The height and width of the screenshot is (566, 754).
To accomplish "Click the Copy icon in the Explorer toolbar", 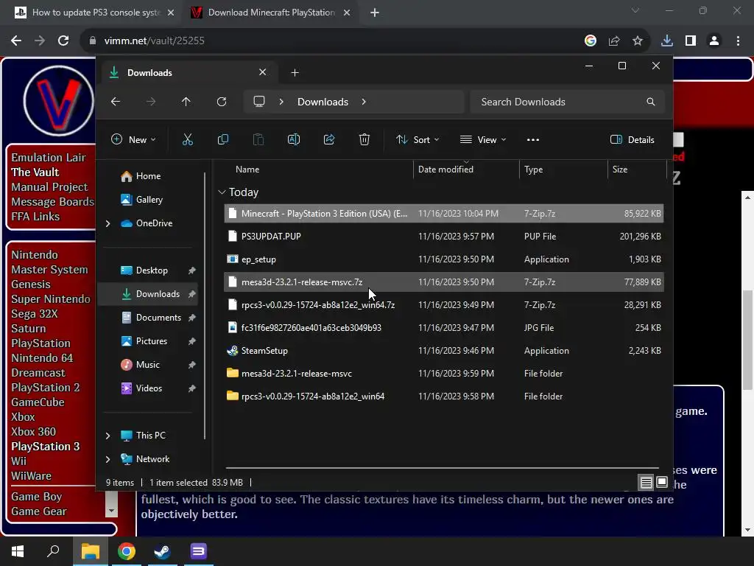I will click(x=222, y=139).
